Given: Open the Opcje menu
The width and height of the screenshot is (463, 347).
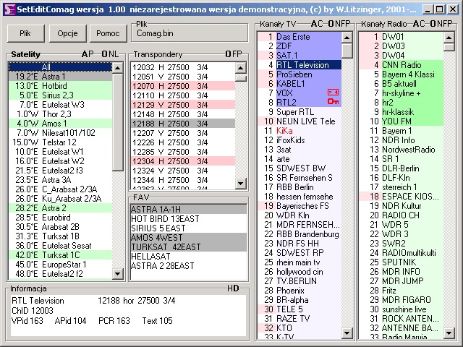Looking at the screenshot, I should click(67, 33).
